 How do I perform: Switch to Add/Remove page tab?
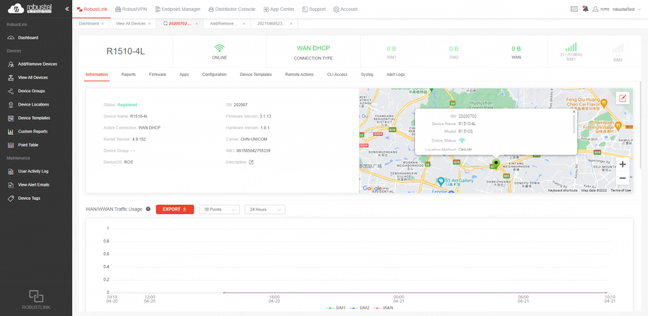[225, 23]
